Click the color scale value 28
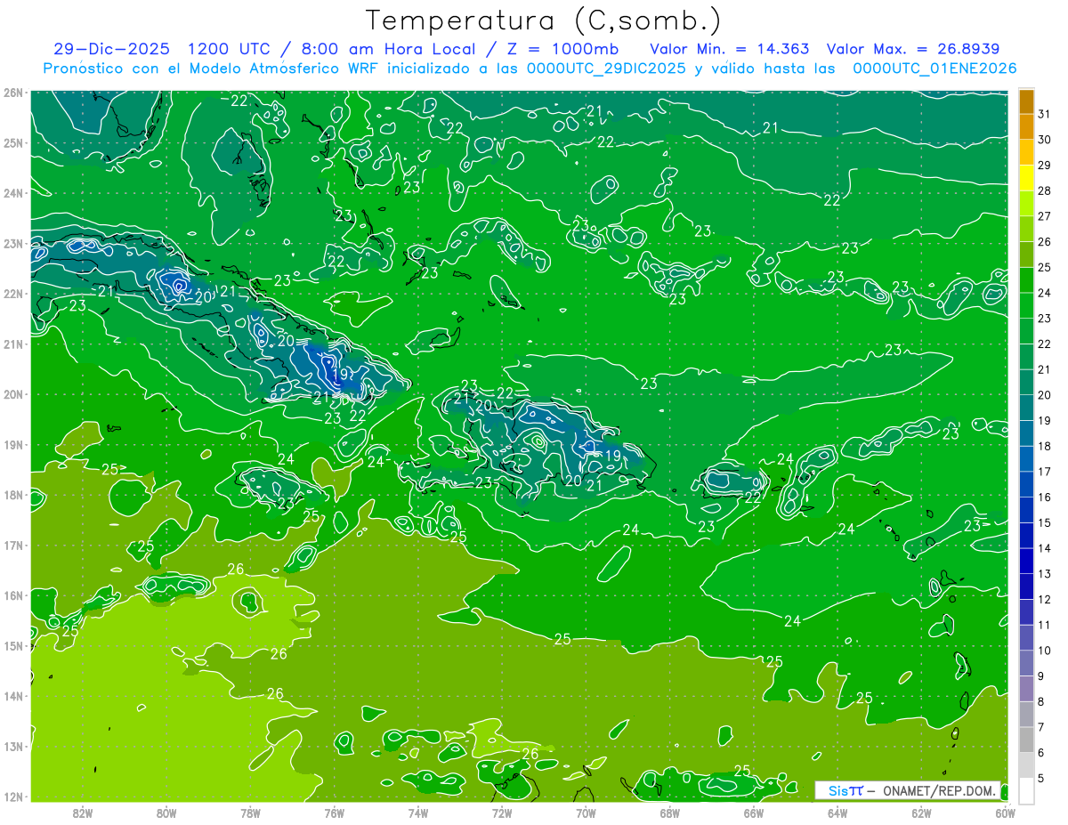This screenshot has height=825, width=1068. coord(1045,191)
